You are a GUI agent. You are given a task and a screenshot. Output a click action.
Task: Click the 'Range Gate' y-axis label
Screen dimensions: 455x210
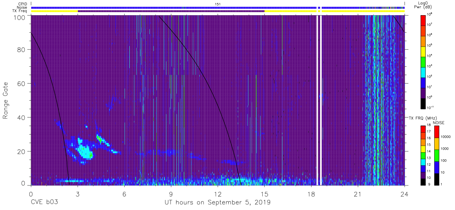tap(6, 100)
